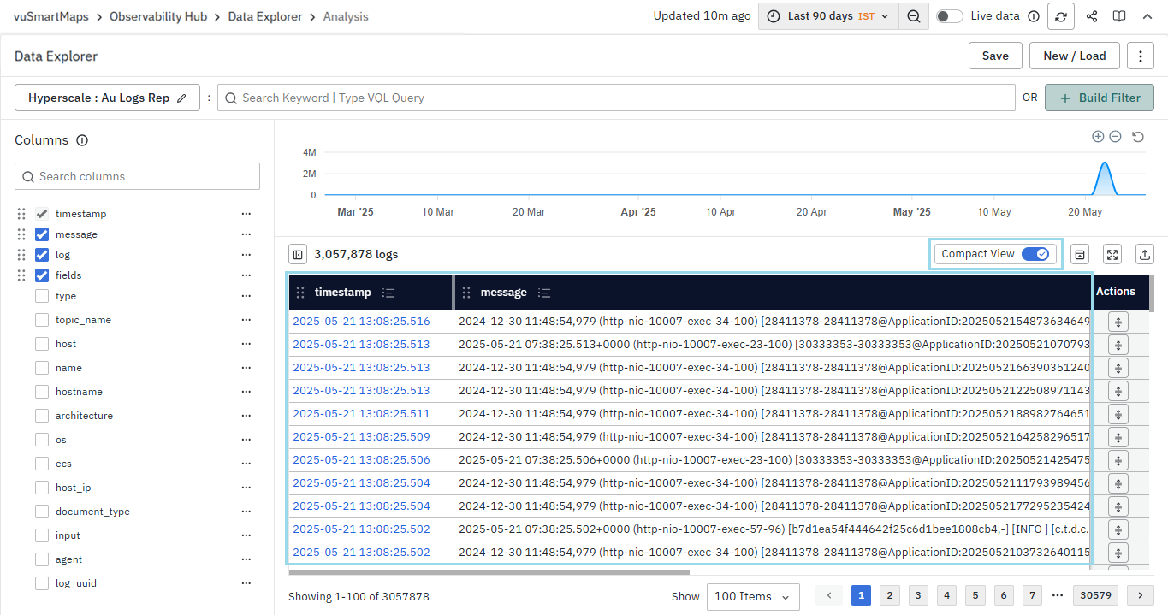Reset the histogram chart zoom
Screen dimensions: 1168x615
click(1138, 137)
